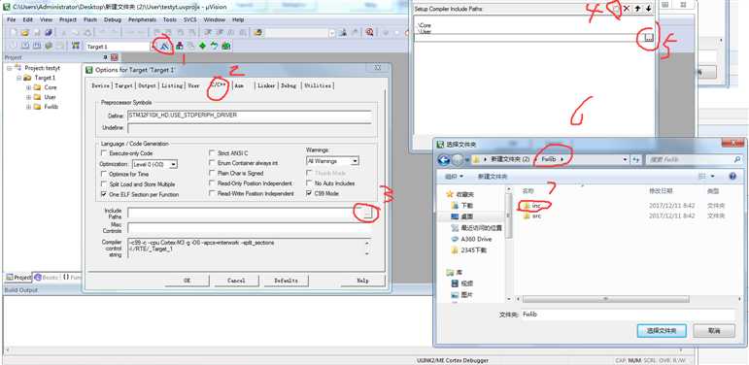Expand the Fwlib group in project tree
The image size is (749, 365).
point(29,107)
